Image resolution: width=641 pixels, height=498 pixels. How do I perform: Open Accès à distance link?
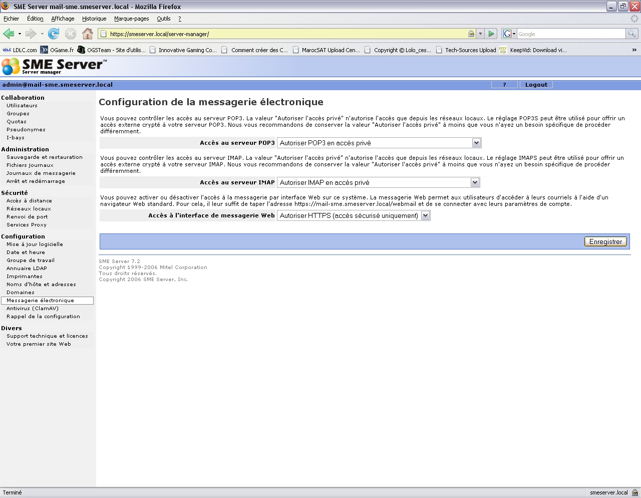coord(29,201)
